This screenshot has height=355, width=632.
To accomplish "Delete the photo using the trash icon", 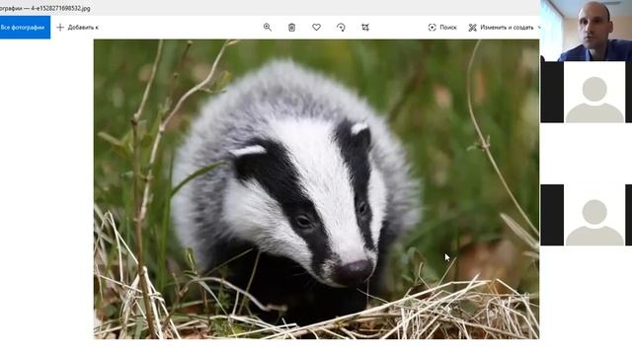I will [x=292, y=28].
